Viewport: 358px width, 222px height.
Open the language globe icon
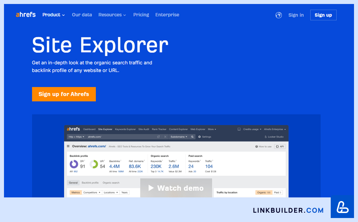click(x=278, y=15)
